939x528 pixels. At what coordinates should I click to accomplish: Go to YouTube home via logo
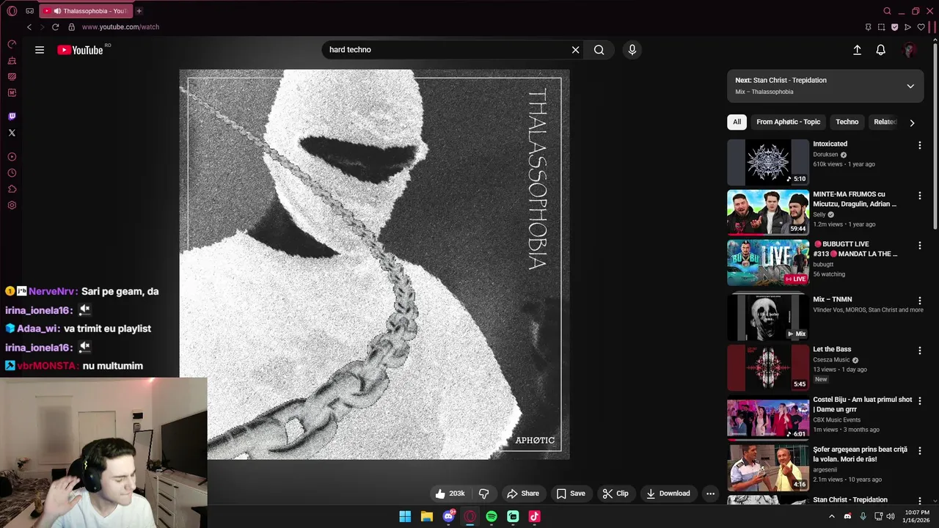click(81, 50)
